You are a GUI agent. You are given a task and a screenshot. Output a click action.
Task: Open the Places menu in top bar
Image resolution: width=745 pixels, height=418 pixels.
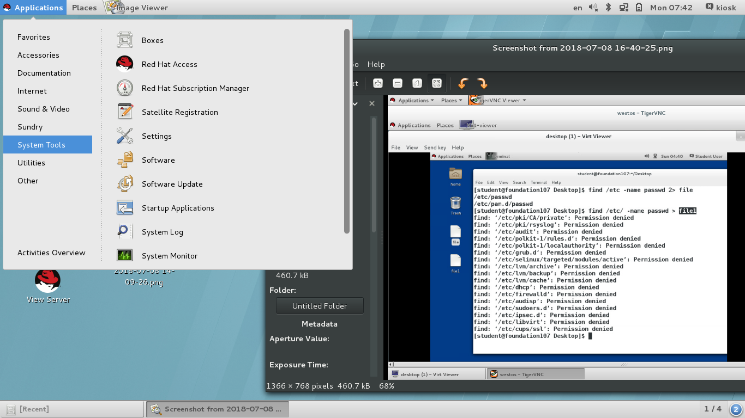tap(84, 8)
